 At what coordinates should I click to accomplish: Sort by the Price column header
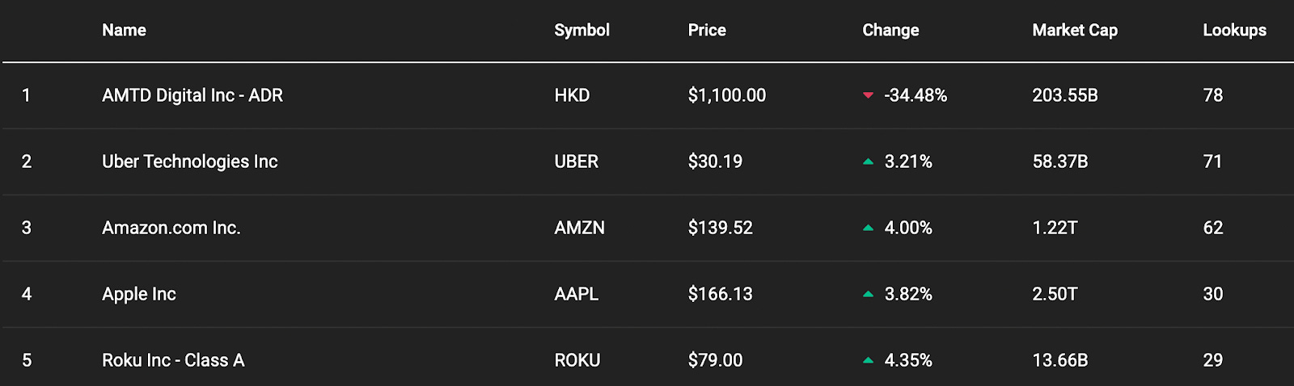[x=707, y=30]
